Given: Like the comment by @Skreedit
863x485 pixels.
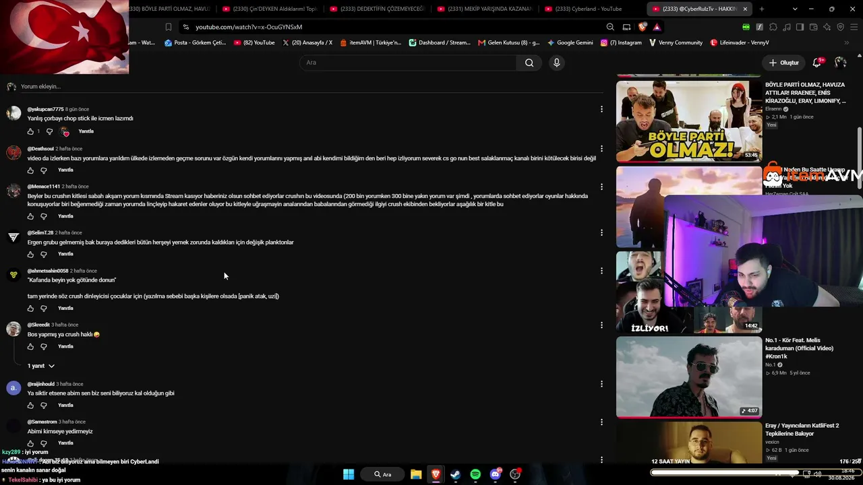Looking at the screenshot, I should click(x=30, y=347).
